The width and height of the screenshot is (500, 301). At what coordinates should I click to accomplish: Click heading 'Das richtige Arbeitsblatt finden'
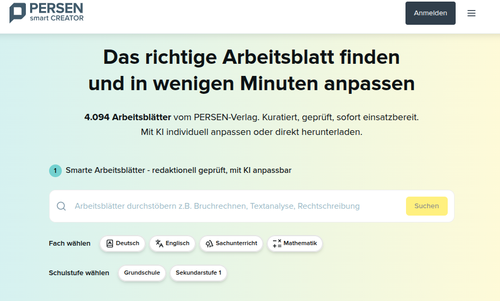tap(251, 57)
